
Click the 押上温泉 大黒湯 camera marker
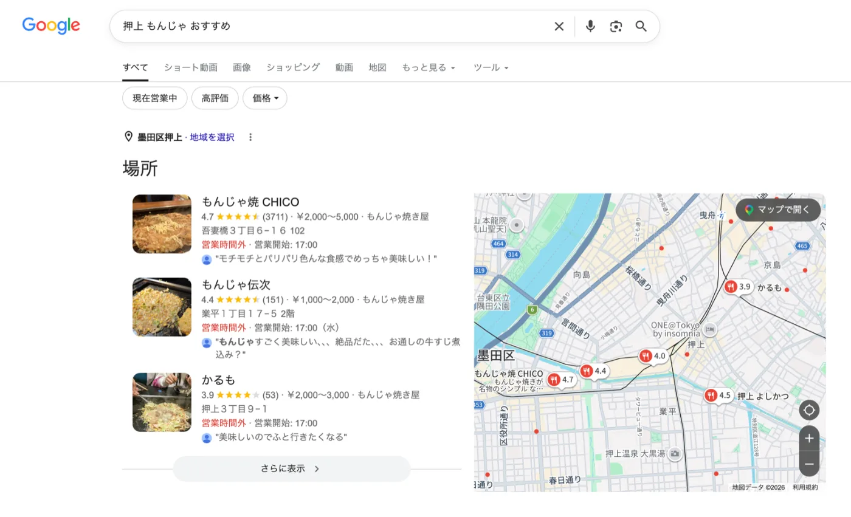[x=675, y=454]
